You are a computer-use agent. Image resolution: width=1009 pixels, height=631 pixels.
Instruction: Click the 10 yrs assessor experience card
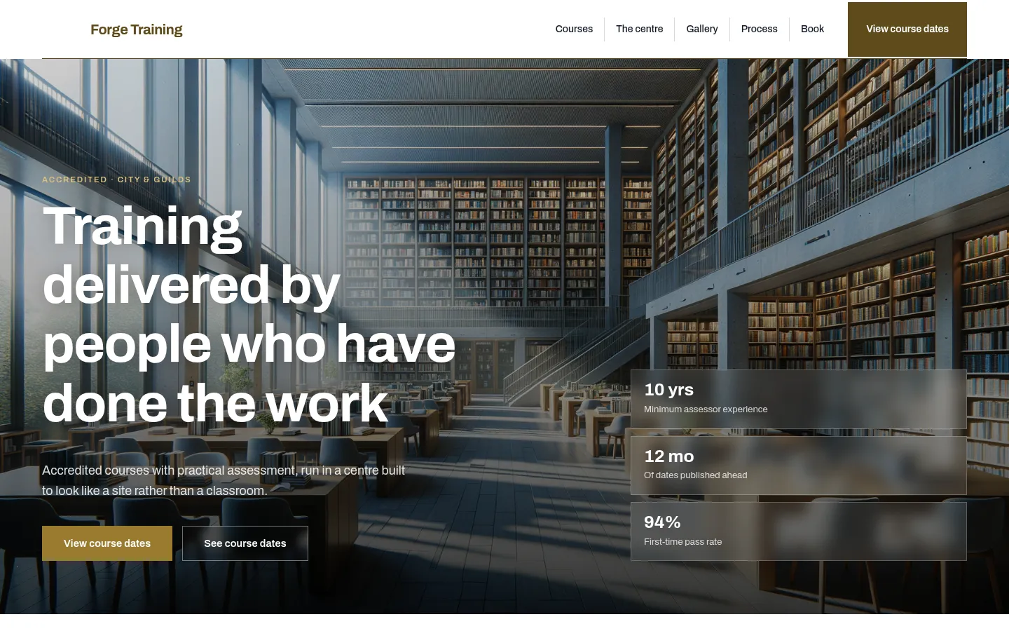(799, 399)
